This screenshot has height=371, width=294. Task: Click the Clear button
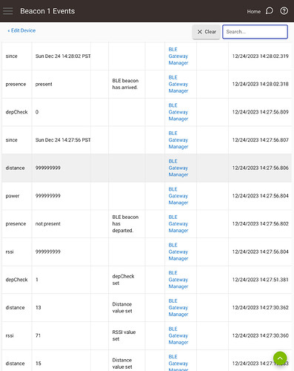tap(207, 32)
